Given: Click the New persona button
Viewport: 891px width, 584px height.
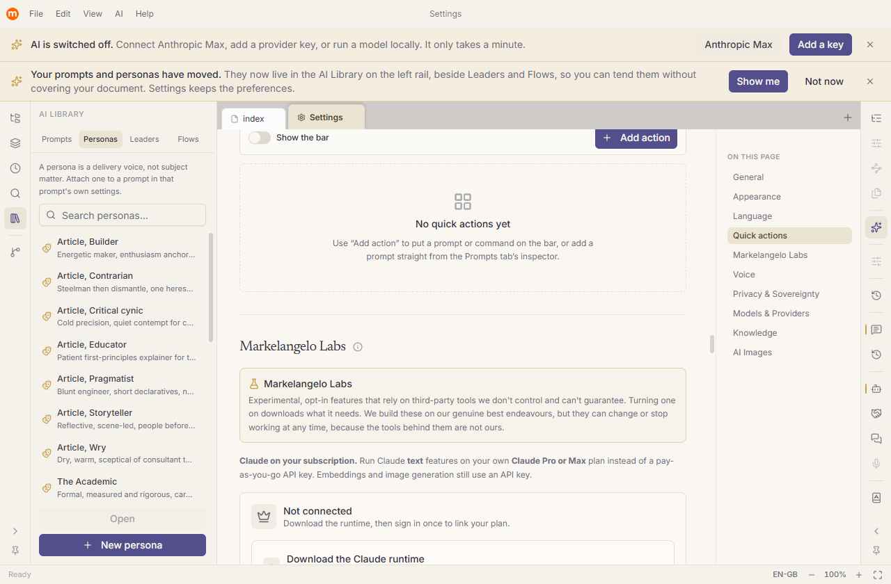Looking at the screenshot, I should point(123,545).
